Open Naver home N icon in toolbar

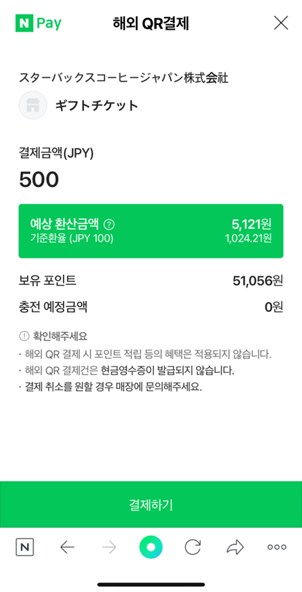[x=25, y=547]
